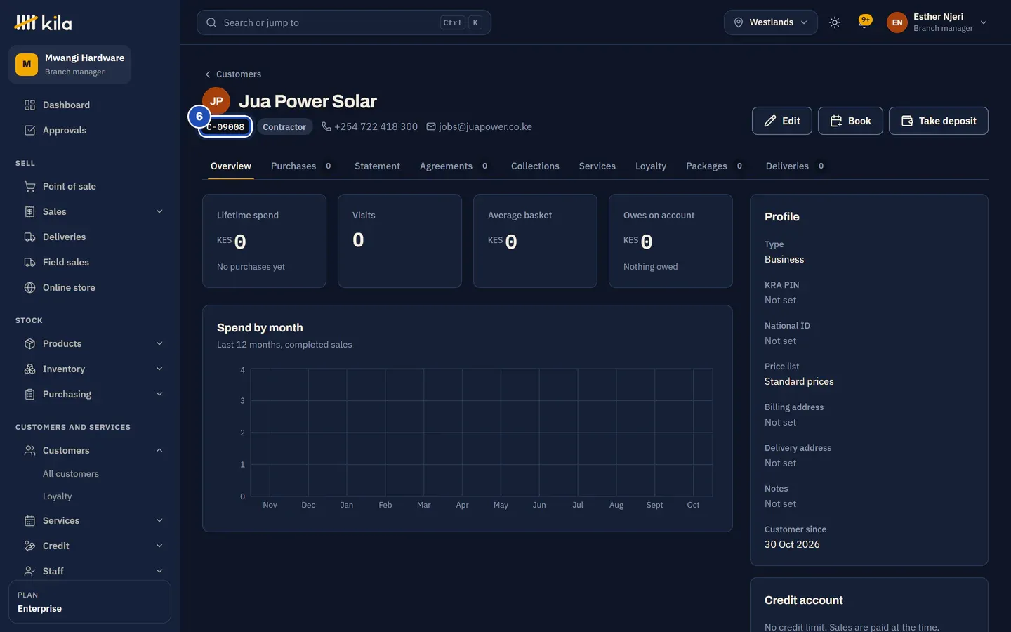Click the email jobs@juapower.co.ke

485,126
